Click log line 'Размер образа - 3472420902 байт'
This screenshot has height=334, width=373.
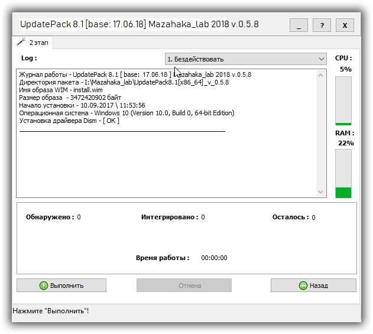click(70, 98)
